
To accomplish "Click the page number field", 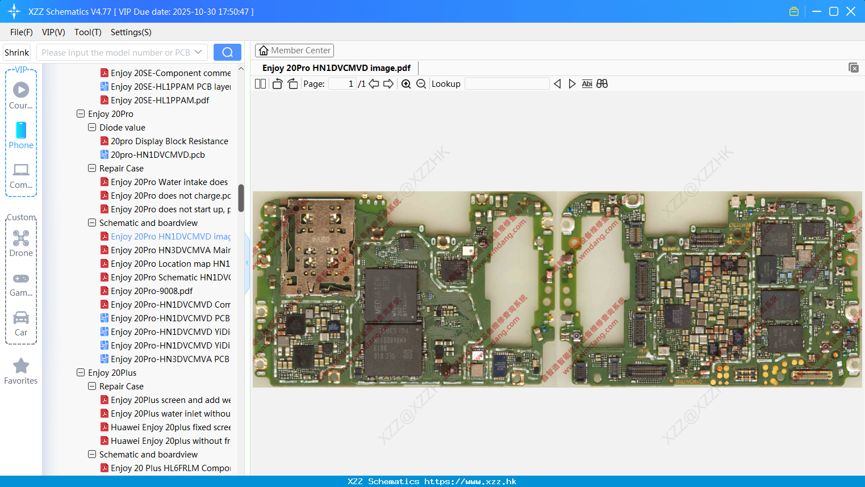I will [x=342, y=83].
